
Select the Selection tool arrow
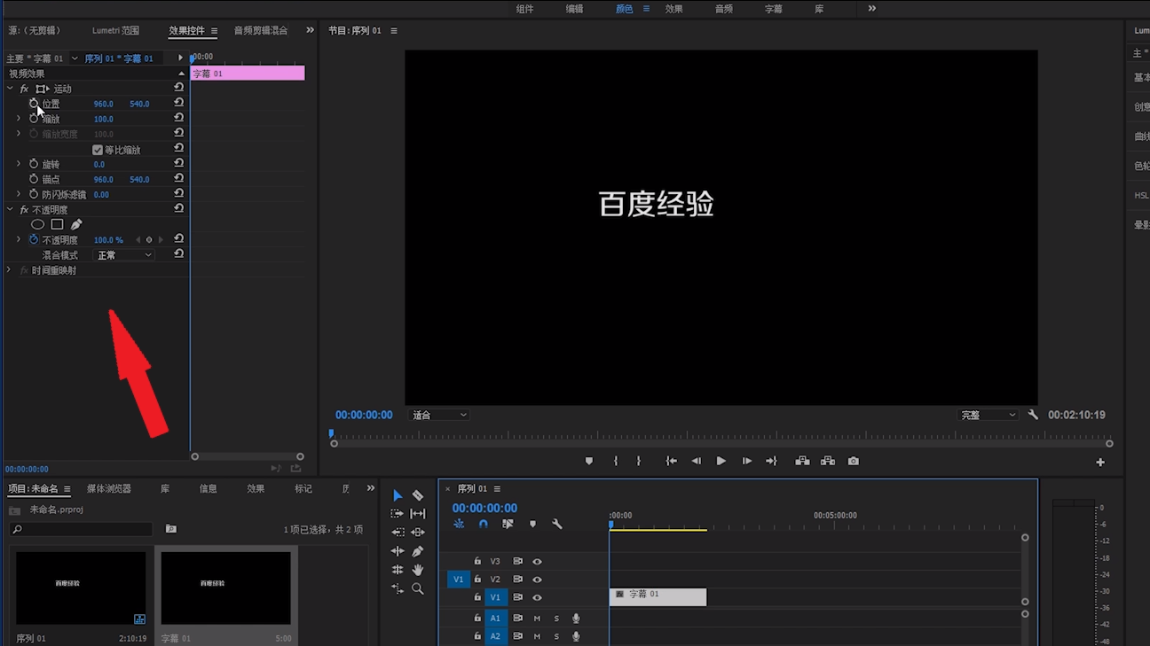tap(398, 495)
